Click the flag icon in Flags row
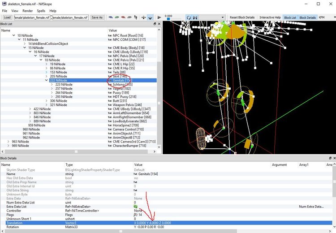Viewport: 336px width, 233px height. tap(135, 215)
